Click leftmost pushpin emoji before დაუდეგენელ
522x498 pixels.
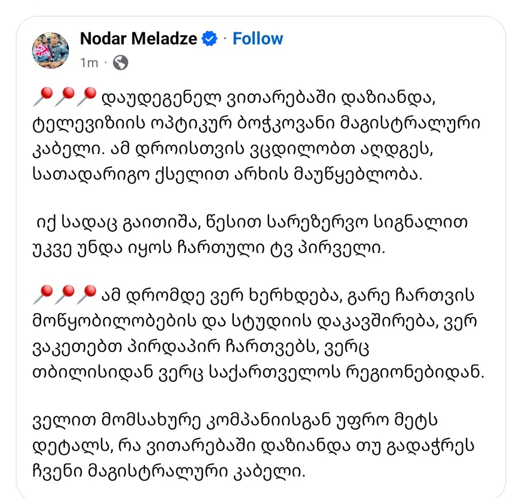[43, 97]
